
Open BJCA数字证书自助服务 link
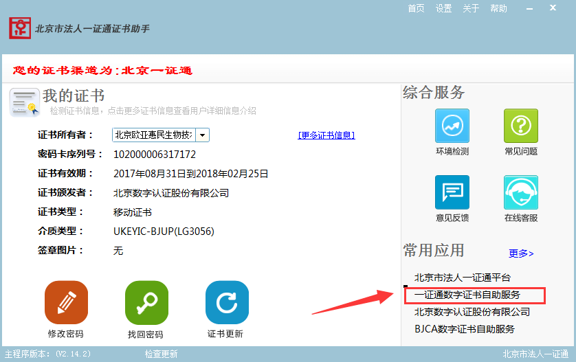(x=465, y=329)
